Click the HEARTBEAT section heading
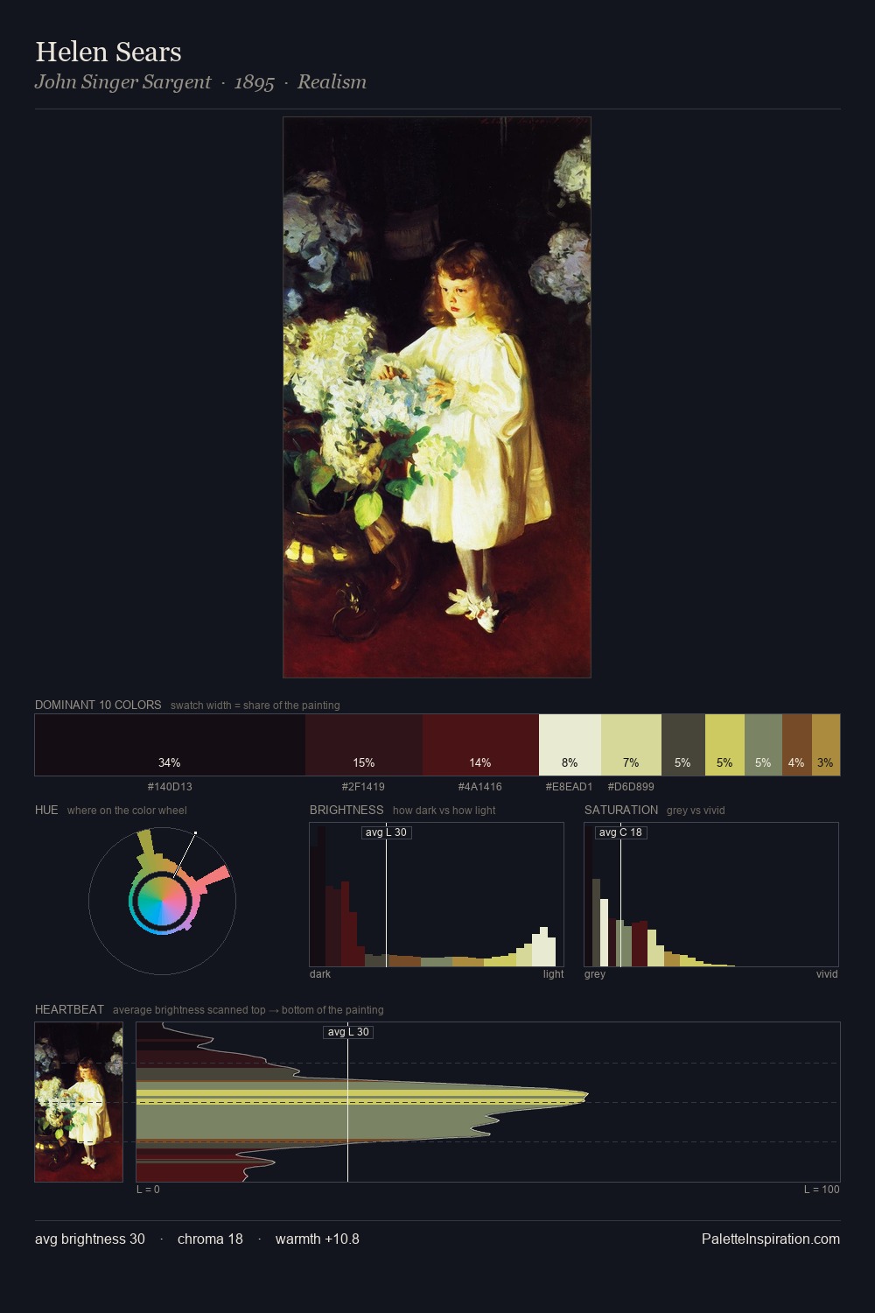 (x=69, y=1009)
